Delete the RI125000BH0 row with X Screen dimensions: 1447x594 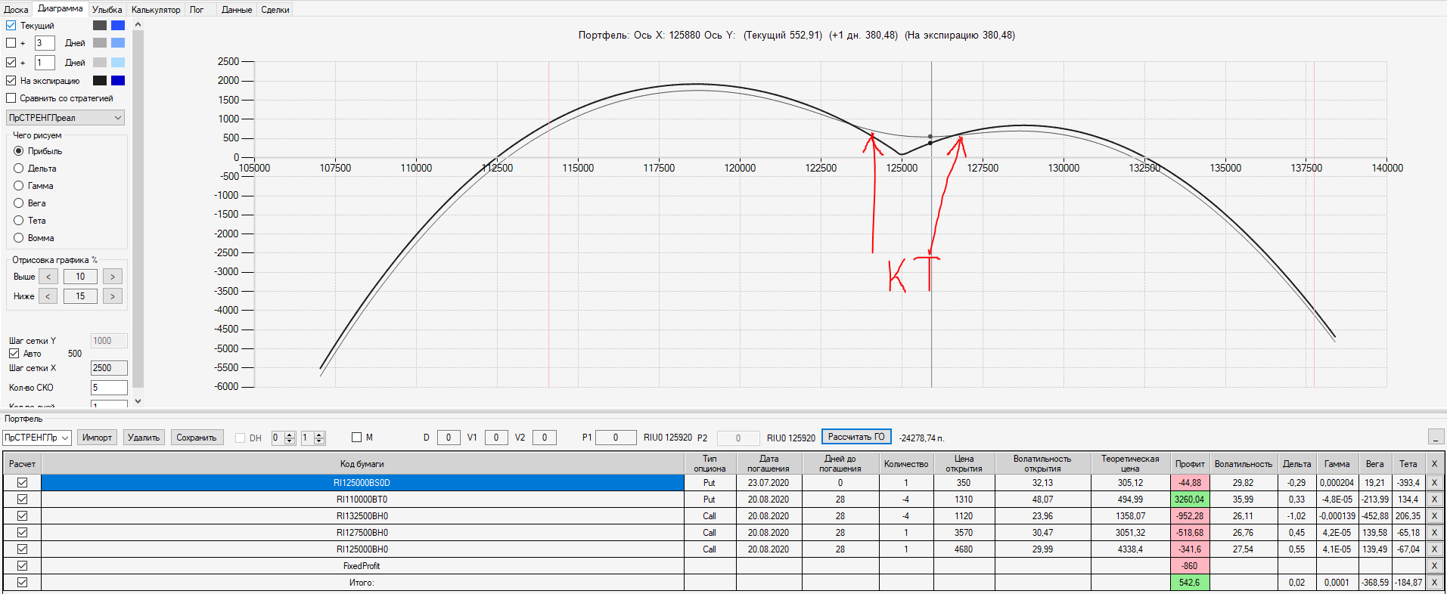tap(1434, 549)
